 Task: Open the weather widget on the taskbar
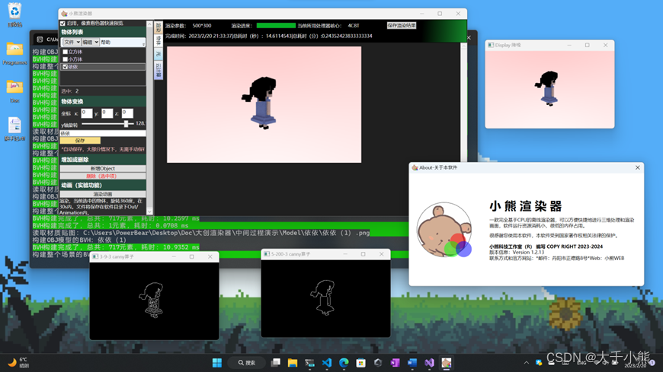click(x=18, y=363)
